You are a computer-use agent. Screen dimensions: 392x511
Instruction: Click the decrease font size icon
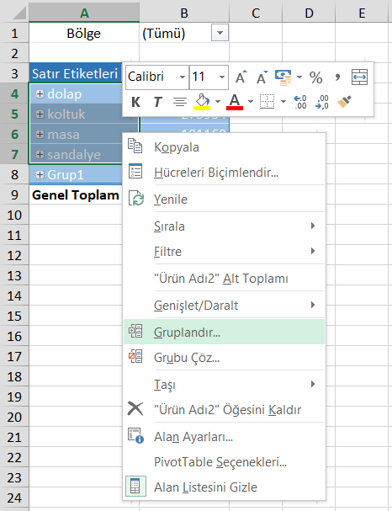pyautogui.click(x=262, y=77)
